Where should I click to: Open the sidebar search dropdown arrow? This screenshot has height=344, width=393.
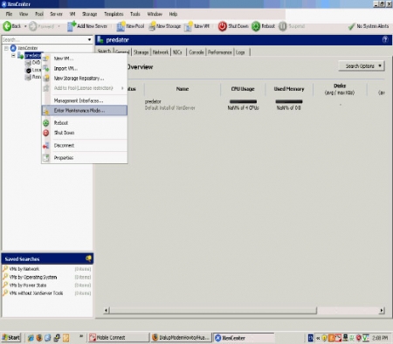tap(89, 39)
